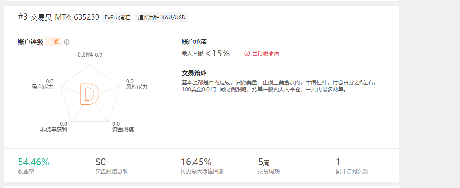Screen dimensions: 460x188
Task: Click the 风控能力 radar label
Action: click(x=137, y=87)
